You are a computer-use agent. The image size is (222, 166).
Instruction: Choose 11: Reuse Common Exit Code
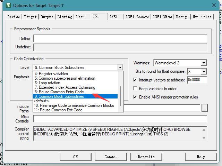[x=58, y=110]
